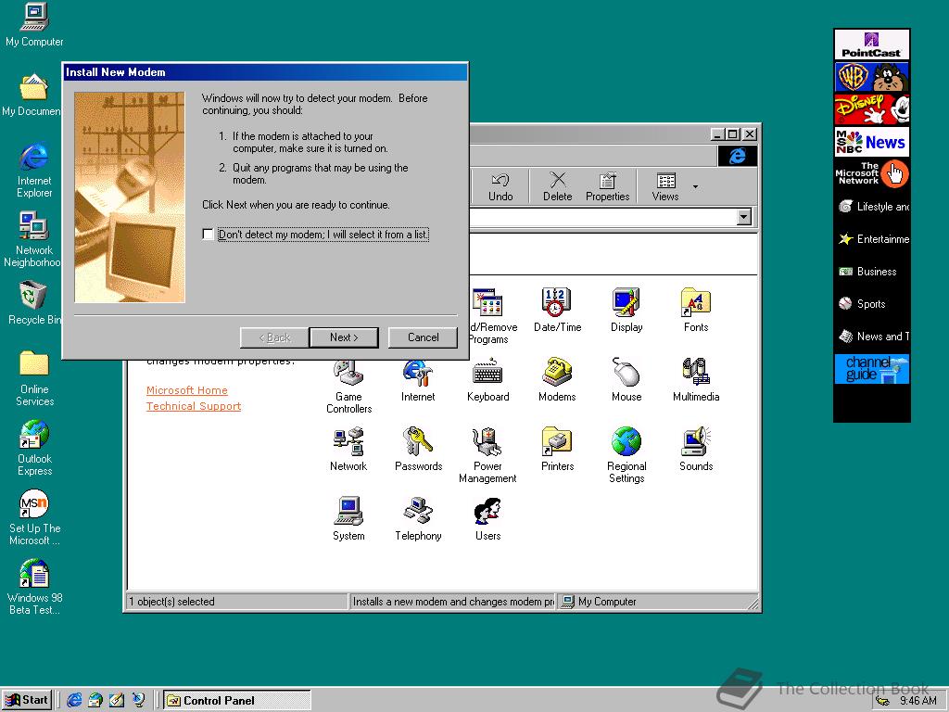Open the Printers folder icon

coord(557,450)
